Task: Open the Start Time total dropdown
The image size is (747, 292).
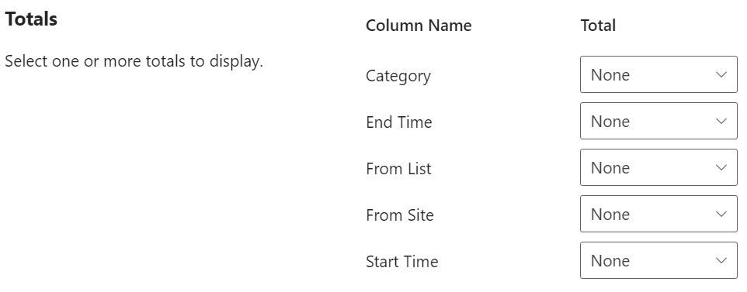Action: [x=658, y=260]
